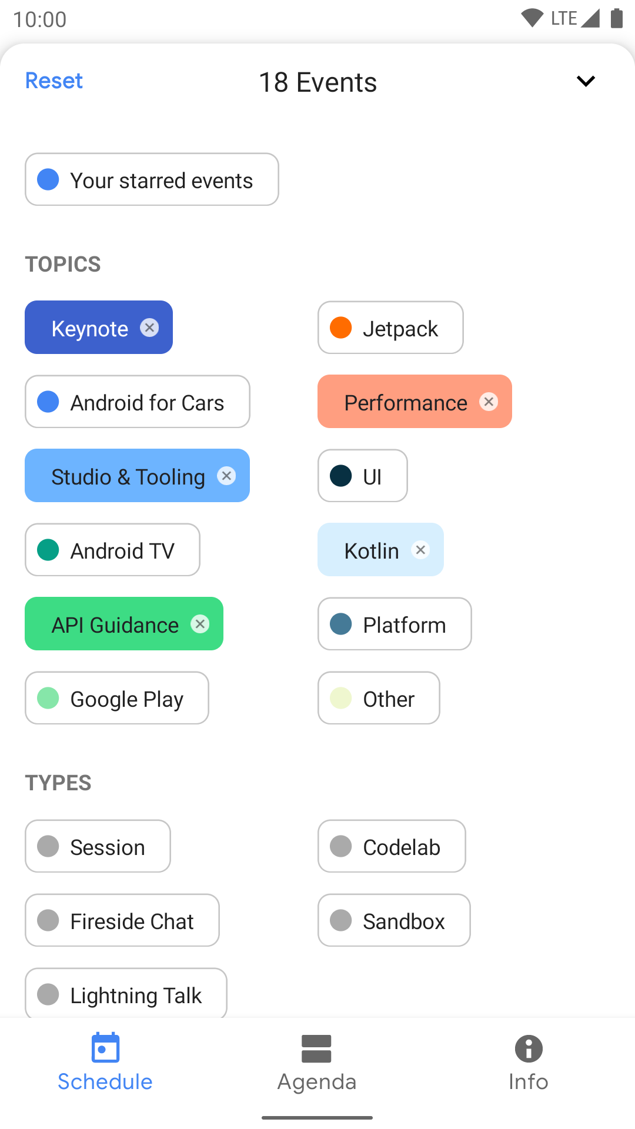
Task: Turn on the Codelab type filter
Action: (392, 846)
